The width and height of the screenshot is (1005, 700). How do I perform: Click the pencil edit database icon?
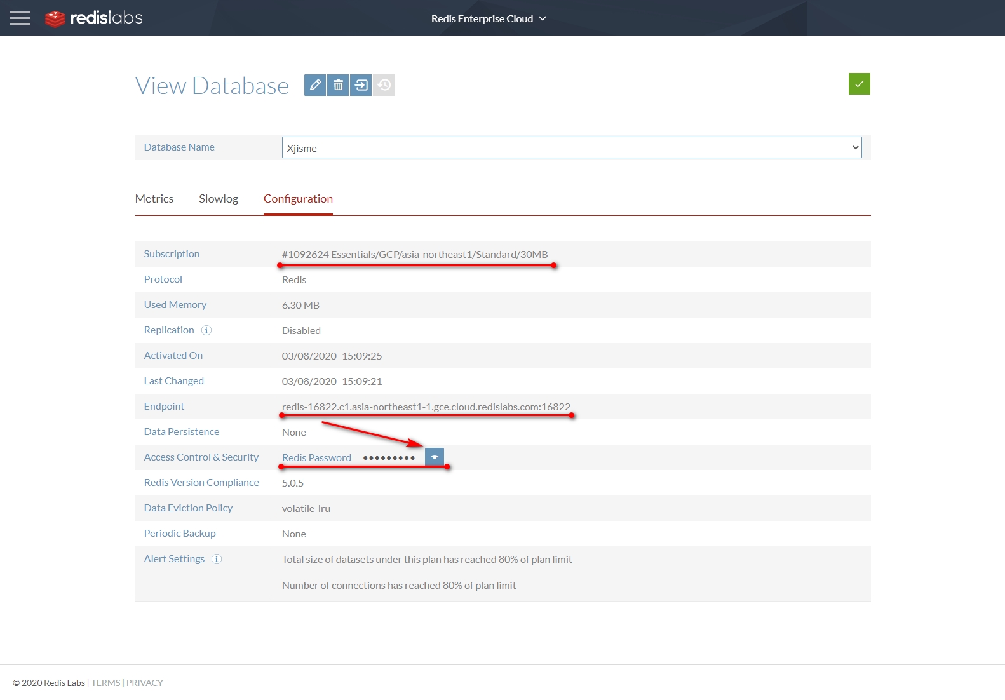coord(315,85)
